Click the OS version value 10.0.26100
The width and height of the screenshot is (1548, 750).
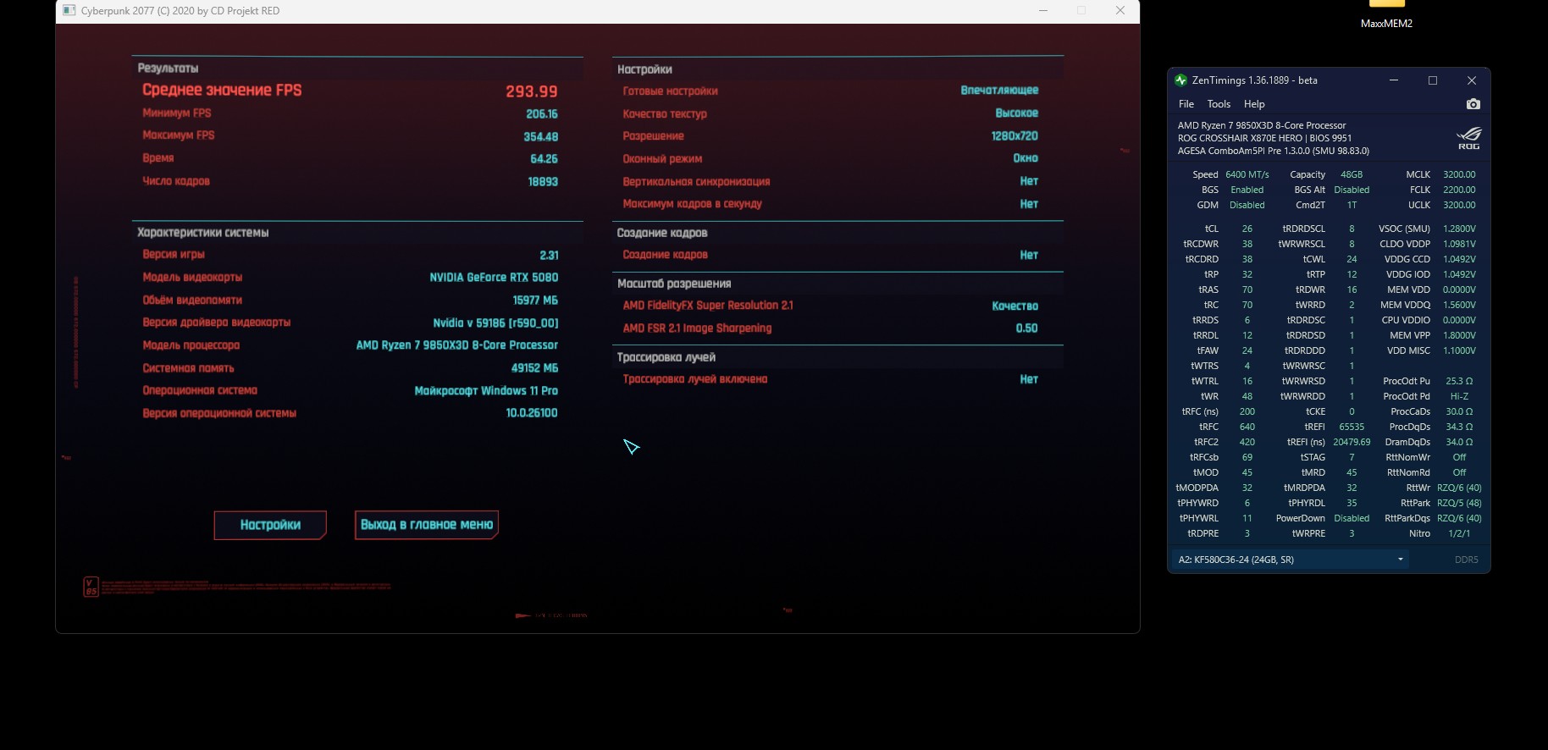[532, 413]
